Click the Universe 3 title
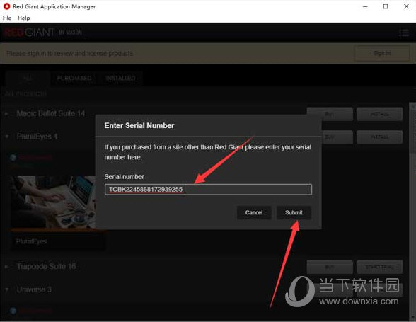Viewport: 416px width, 322px height. coord(34,289)
